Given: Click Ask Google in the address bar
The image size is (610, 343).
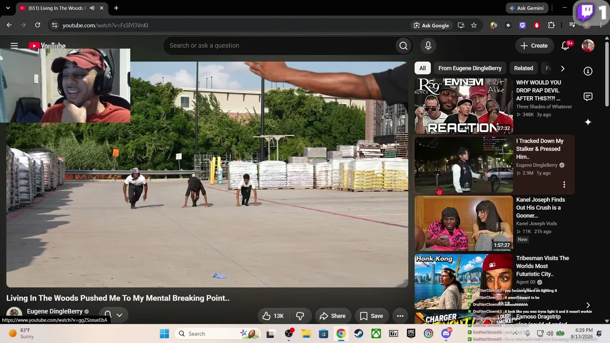Looking at the screenshot, I should tap(431, 25).
